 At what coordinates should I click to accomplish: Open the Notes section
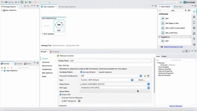point(44,76)
